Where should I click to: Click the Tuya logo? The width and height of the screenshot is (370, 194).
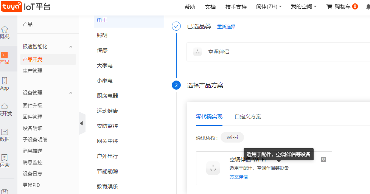point(12,6)
